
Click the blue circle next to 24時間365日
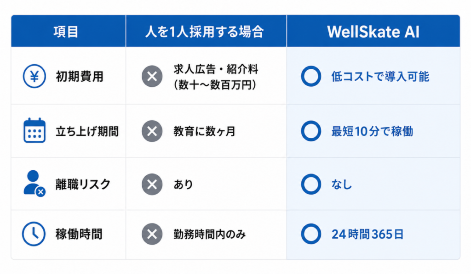pos(311,234)
